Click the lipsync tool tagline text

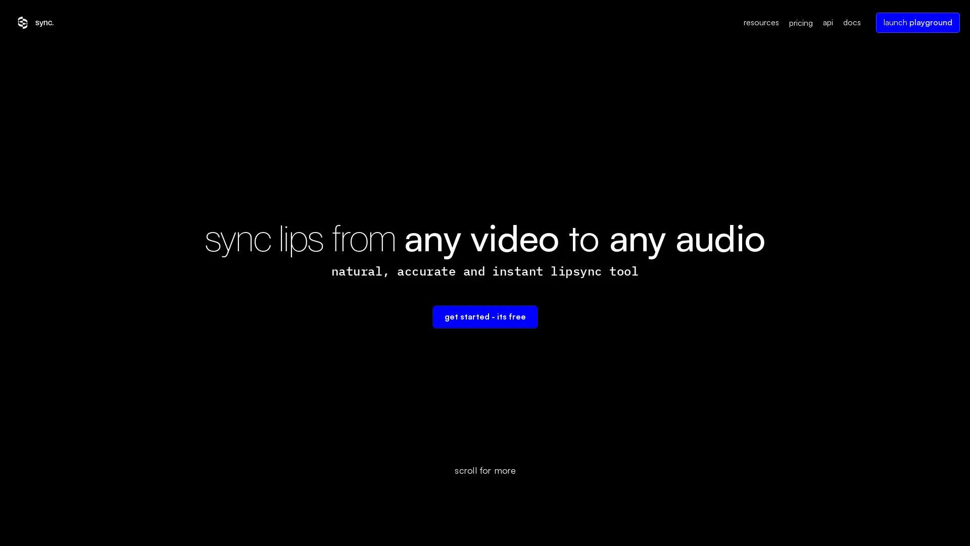pos(484,271)
